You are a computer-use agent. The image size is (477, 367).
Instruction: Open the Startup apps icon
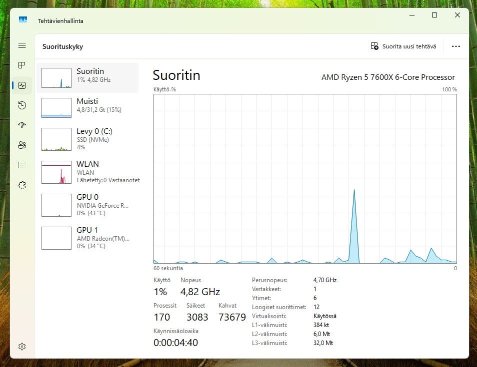click(22, 125)
